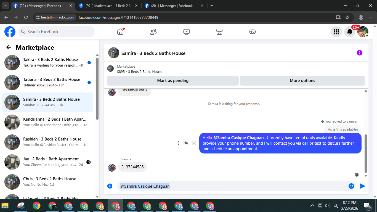Open the Marketplace storefront icon
This screenshot has height=212, width=377.
(219, 32)
